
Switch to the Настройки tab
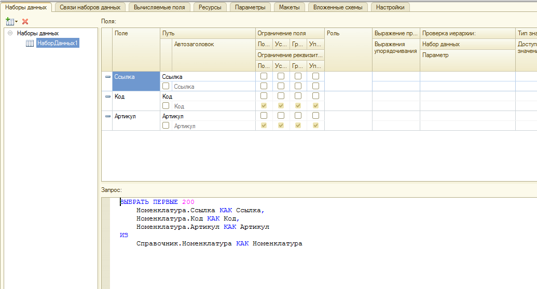tap(391, 7)
